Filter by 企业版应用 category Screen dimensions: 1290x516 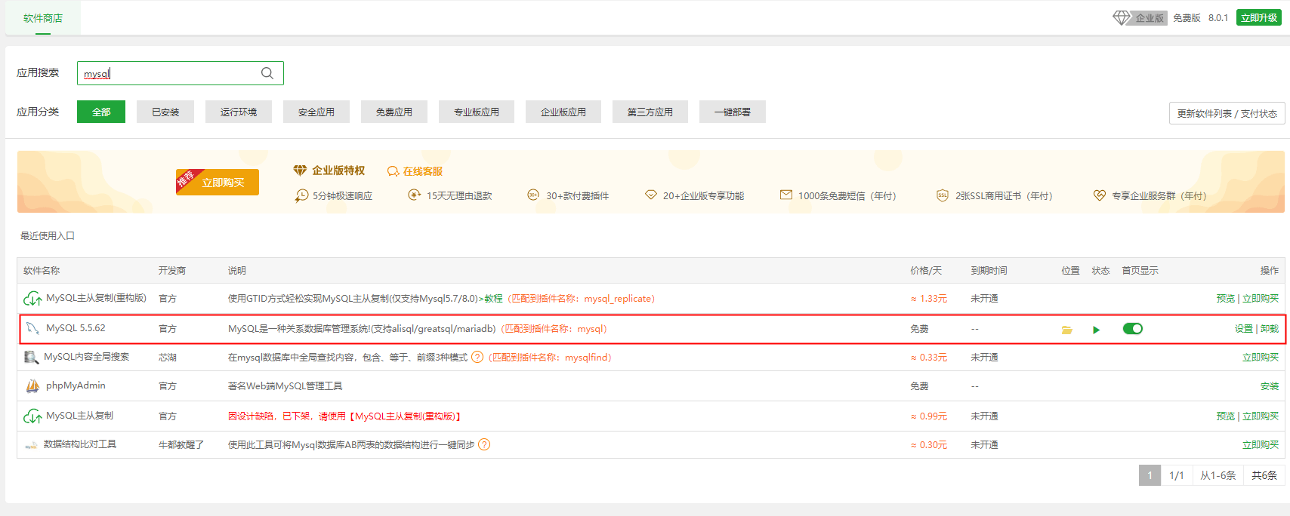(x=563, y=112)
